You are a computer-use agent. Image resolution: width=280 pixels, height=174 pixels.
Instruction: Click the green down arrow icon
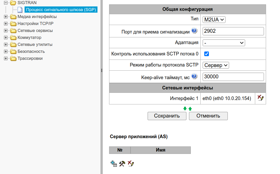185,109
